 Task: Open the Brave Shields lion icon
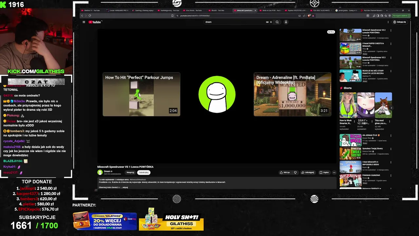309,15
